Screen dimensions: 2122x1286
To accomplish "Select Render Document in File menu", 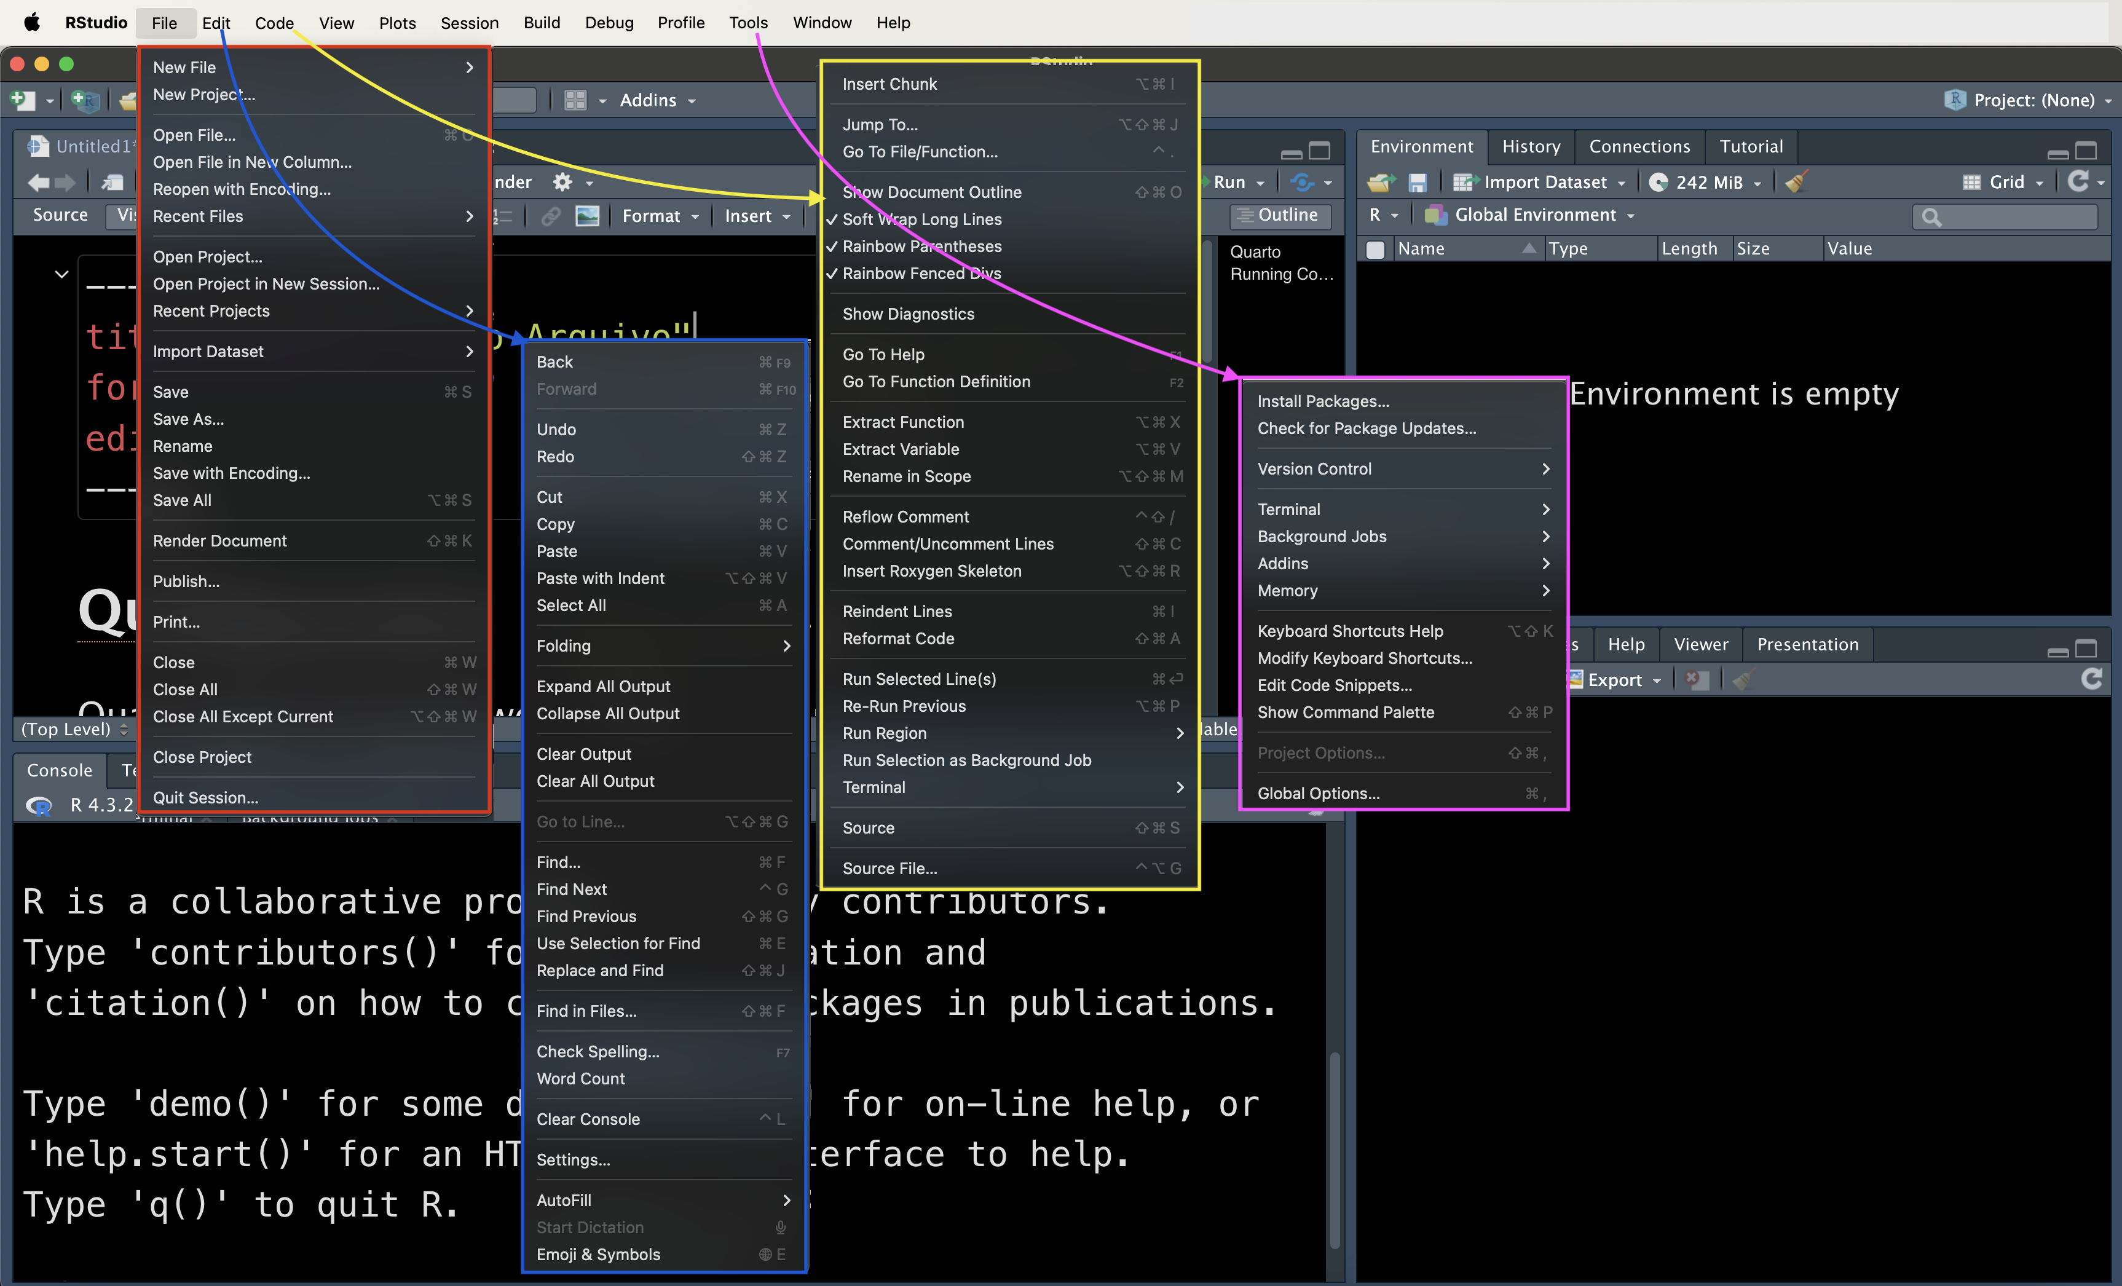I will click(x=314, y=541).
